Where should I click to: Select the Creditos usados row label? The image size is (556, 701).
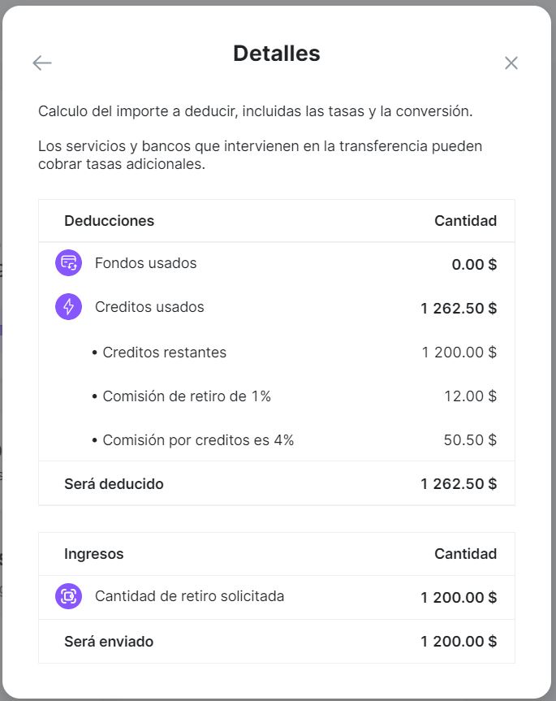(149, 307)
